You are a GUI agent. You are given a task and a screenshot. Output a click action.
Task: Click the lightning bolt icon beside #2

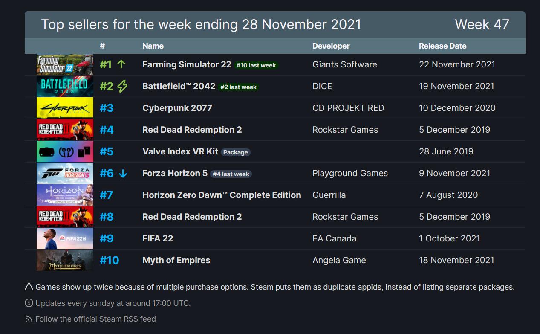[x=122, y=86]
